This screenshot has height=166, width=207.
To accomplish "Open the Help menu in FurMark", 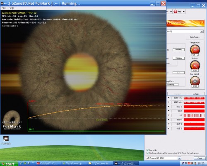I will 11,8.
